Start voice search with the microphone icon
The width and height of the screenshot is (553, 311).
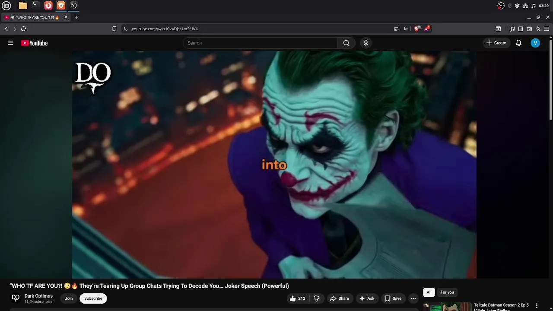point(366,43)
